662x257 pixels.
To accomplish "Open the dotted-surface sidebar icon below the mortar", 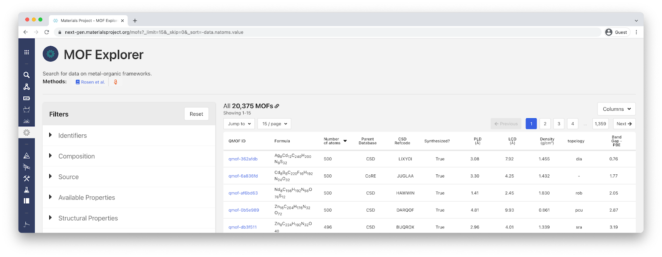I will point(26,121).
